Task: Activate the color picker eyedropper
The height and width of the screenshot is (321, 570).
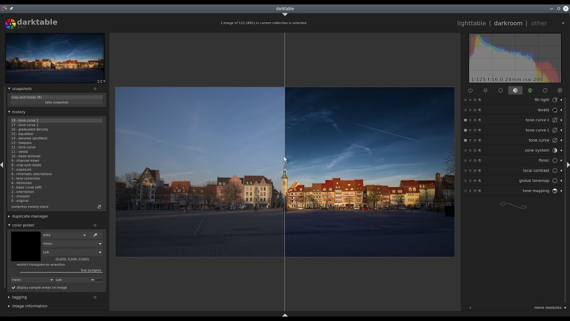Action: coord(95,235)
